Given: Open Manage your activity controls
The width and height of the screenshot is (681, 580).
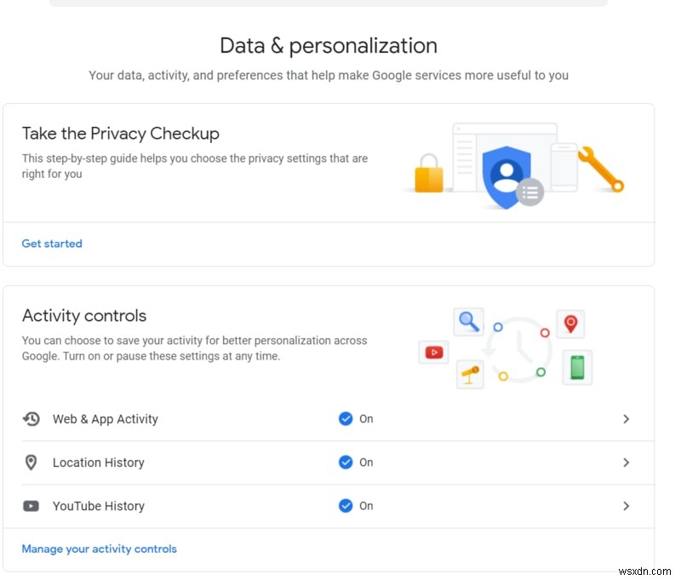Looking at the screenshot, I should coord(99,548).
